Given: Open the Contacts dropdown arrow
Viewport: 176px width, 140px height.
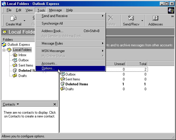Looking at the screenshot, I should click(18, 104).
